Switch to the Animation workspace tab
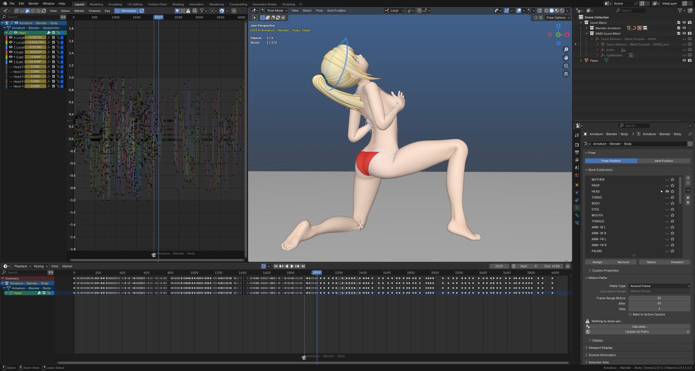 pyautogui.click(x=196, y=4)
